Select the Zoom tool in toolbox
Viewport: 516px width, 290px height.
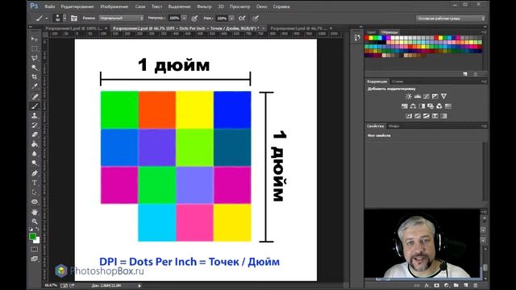[x=34, y=222]
